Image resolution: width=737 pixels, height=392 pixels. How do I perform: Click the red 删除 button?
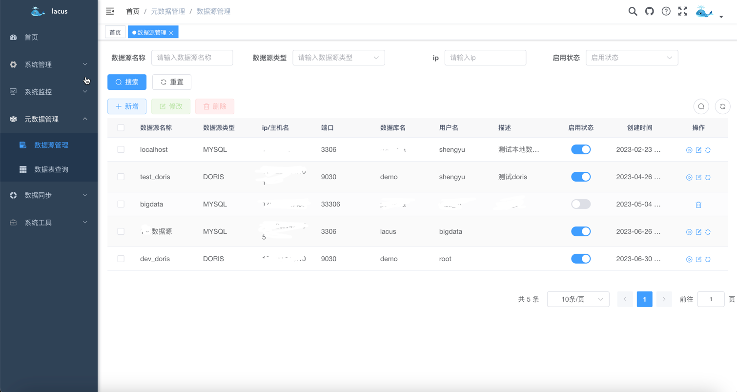point(215,106)
